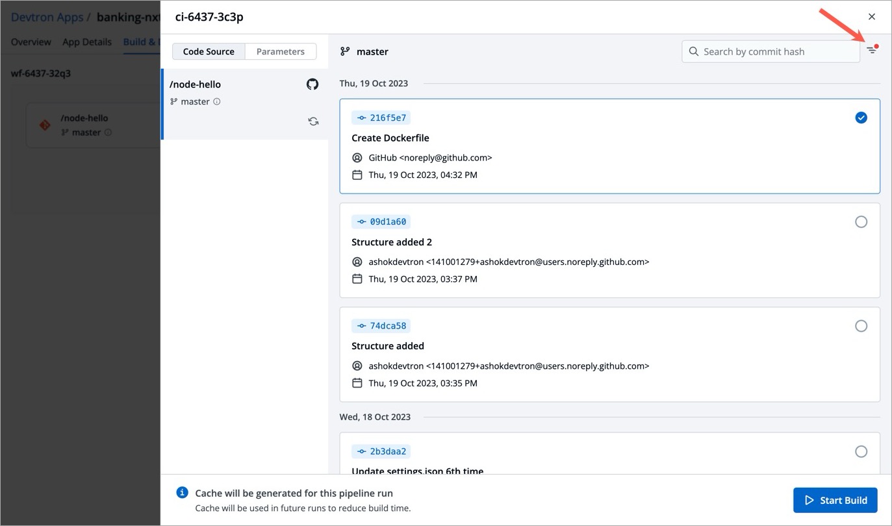Select the radio for Structure added 2 commit
The width and height of the screenshot is (892, 526).
click(x=861, y=222)
